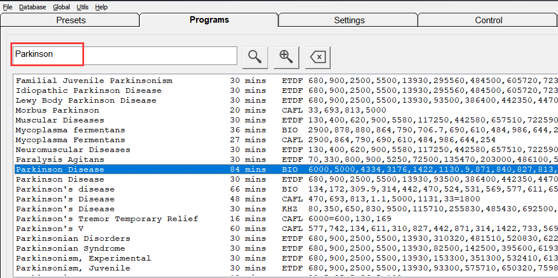Open the Utils menu
558x278 pixels.
[82, 7]
